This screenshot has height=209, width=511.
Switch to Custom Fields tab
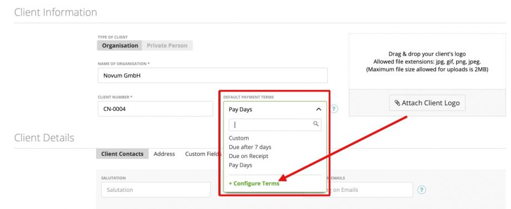203,154
